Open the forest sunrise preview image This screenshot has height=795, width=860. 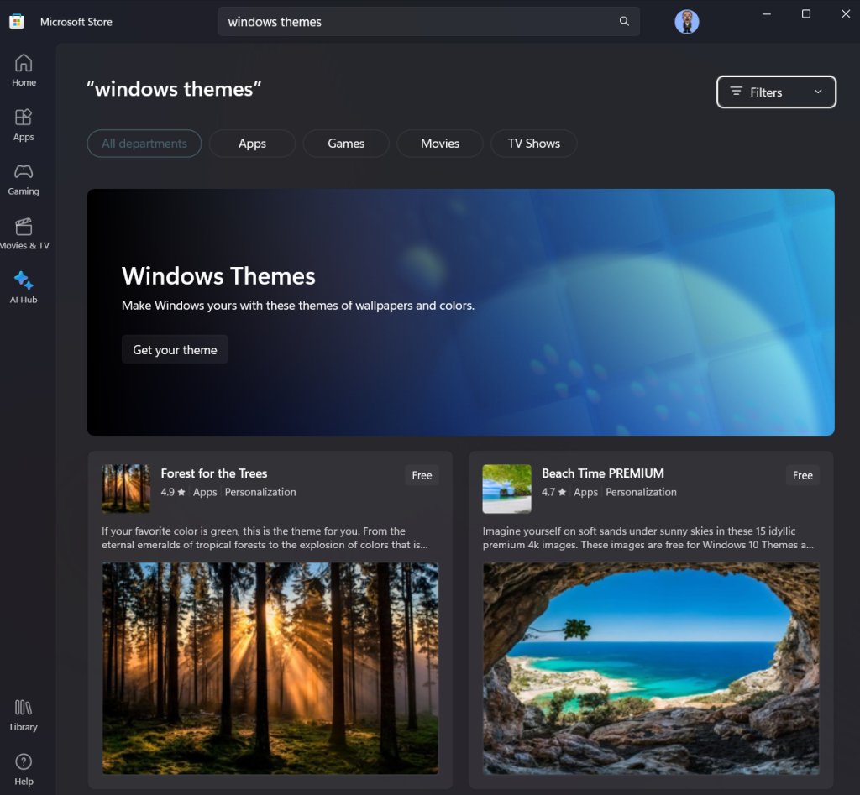click(x=270, y=668)
